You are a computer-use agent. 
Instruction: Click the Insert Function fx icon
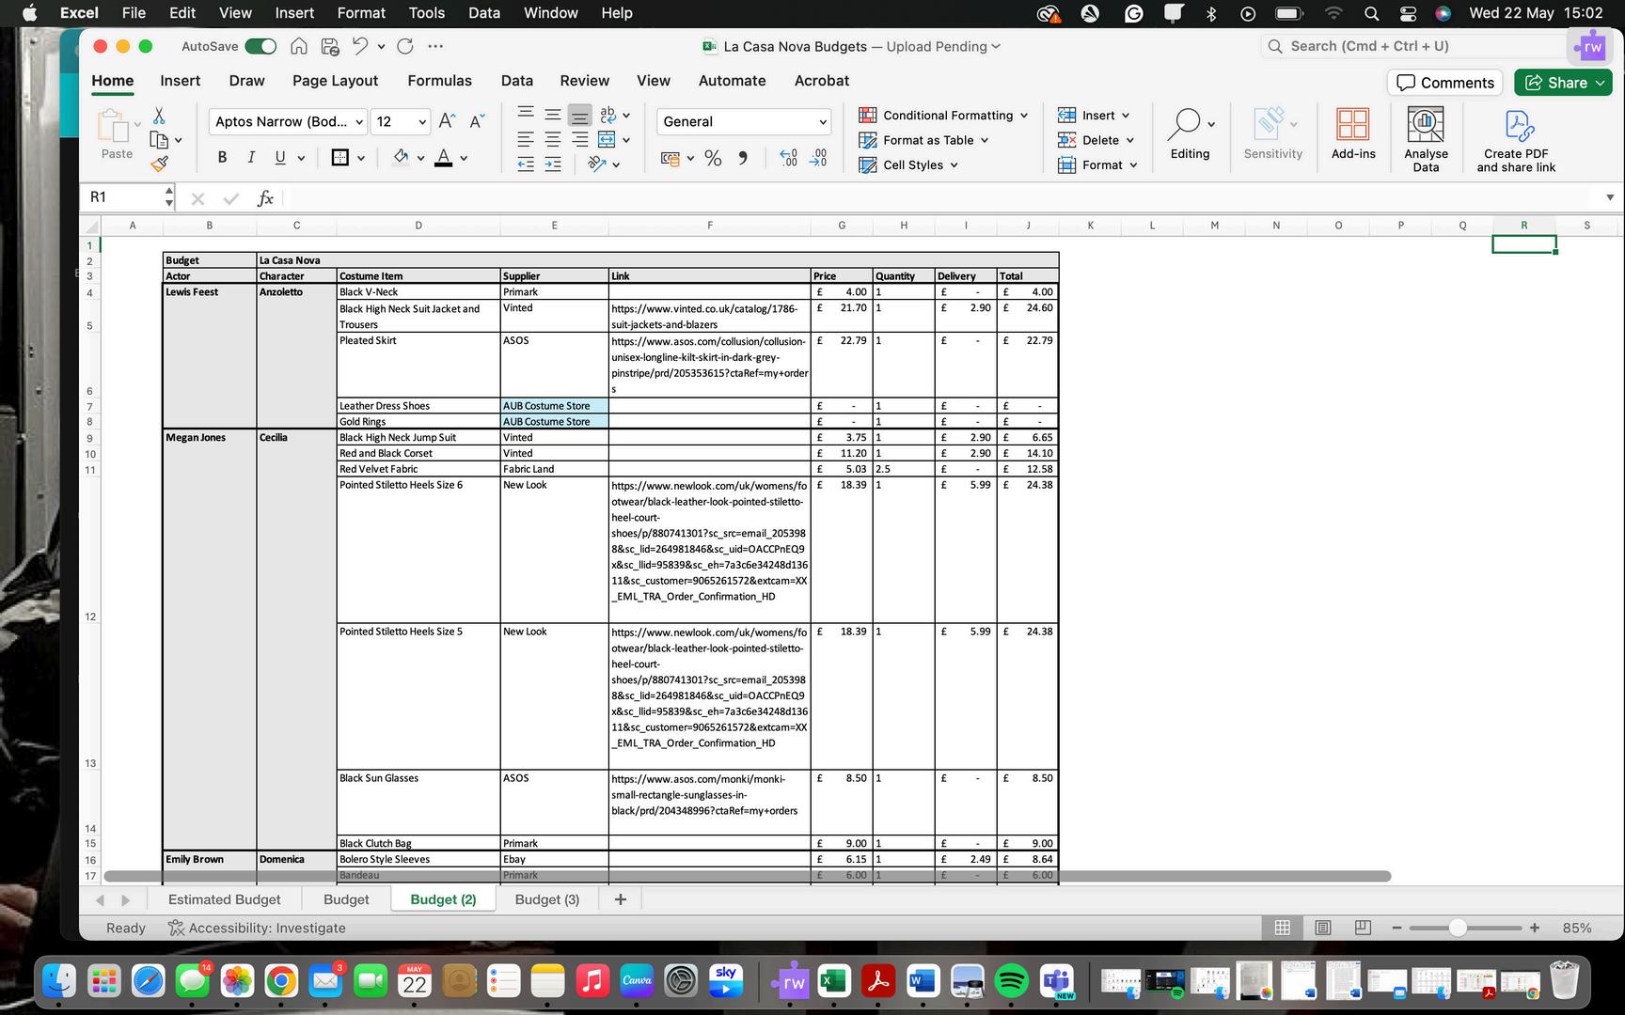coord(265,197)
